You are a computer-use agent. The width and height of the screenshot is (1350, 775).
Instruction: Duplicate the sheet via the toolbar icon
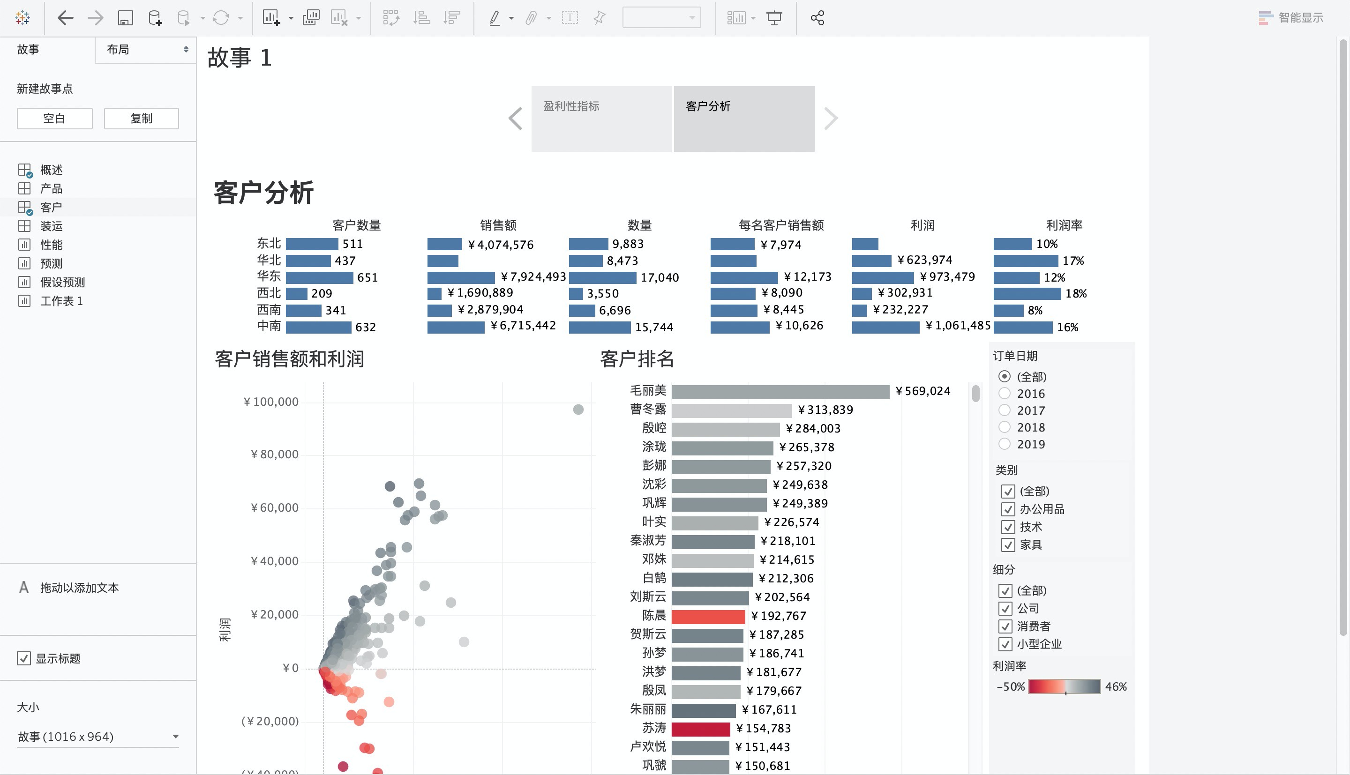311,18
